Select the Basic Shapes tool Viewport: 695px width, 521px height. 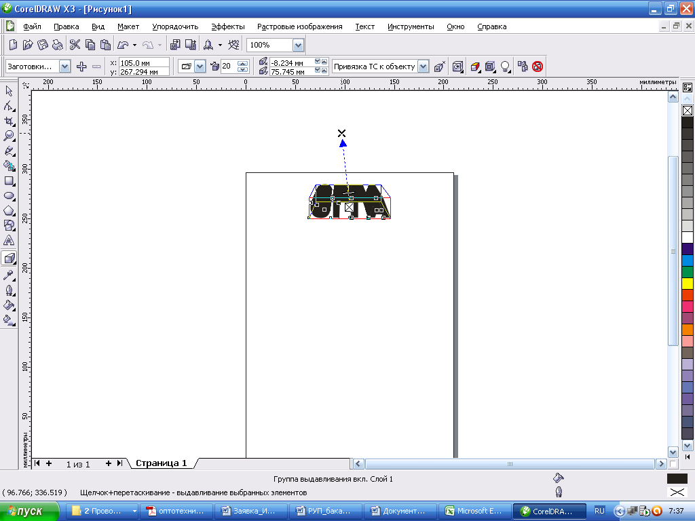(9, 225)
